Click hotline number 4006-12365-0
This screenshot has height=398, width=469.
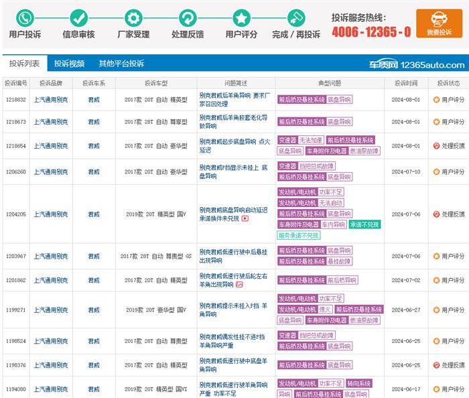pyautogui.click(x=371, y=31)
